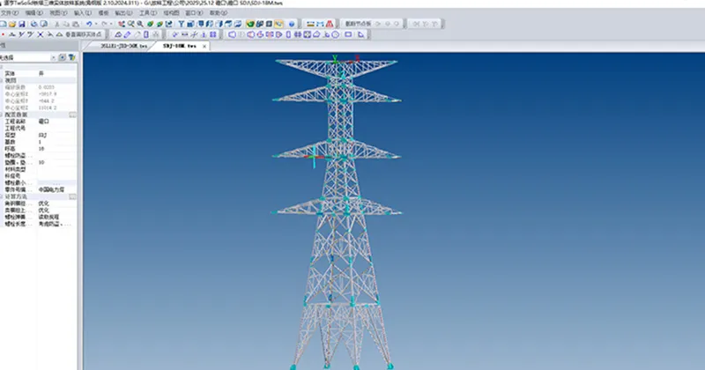Screen dimensions: 705x370
Task: Collapse the 计算方法 section
Action: point(2,197)
